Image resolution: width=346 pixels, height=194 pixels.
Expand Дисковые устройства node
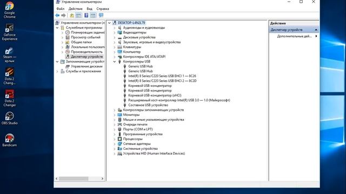[x=114, y=37]
